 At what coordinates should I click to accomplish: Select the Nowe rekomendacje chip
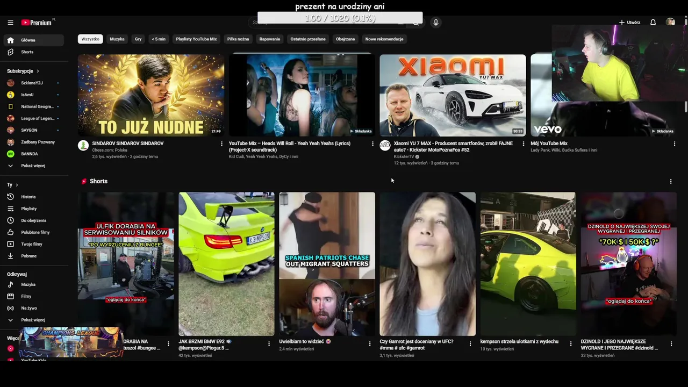tap(384, 39)
